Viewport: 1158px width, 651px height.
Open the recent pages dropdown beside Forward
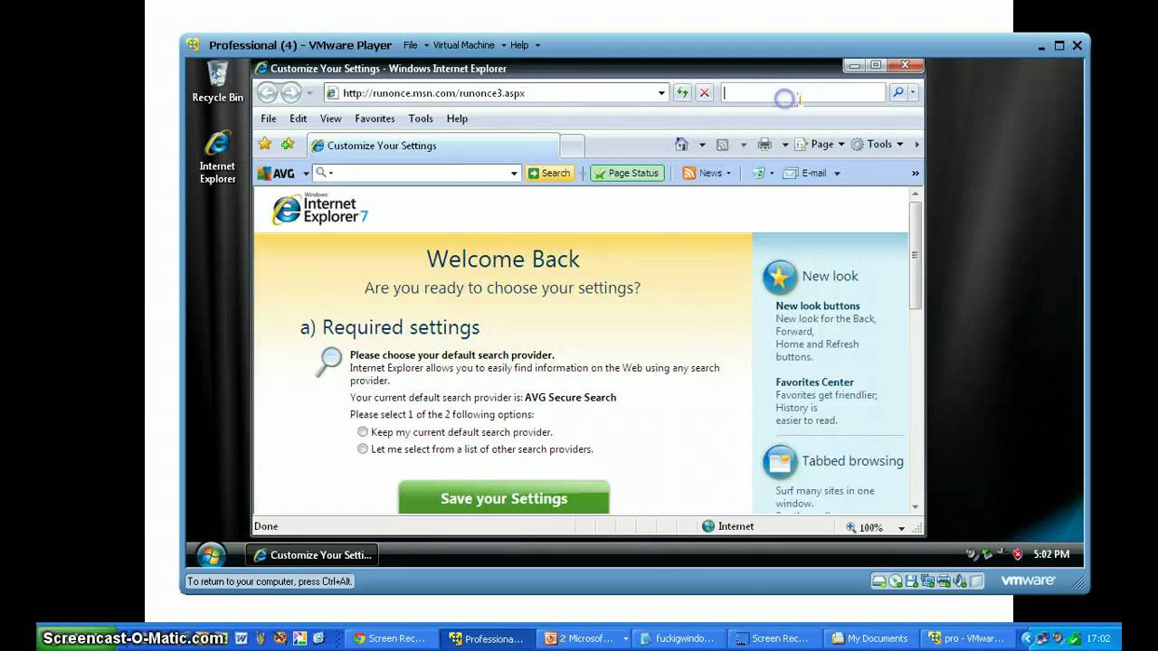tap(309, 93)
